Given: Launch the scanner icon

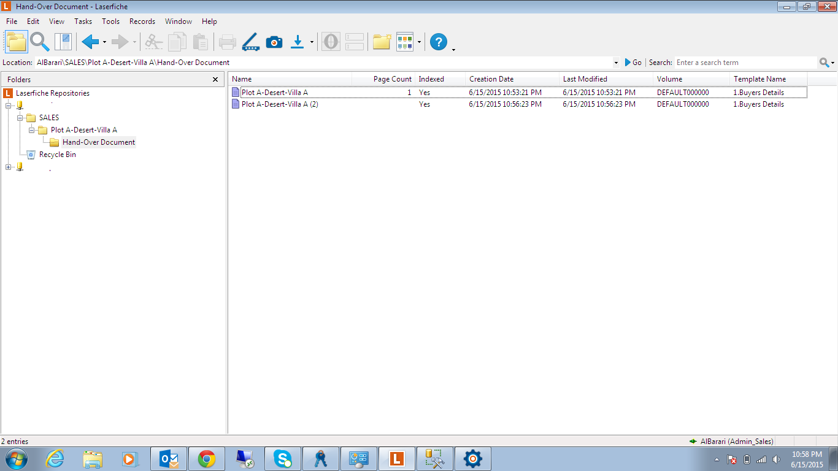Looking at the screenshot, I should pyautogui.click(x=251, y=42).
